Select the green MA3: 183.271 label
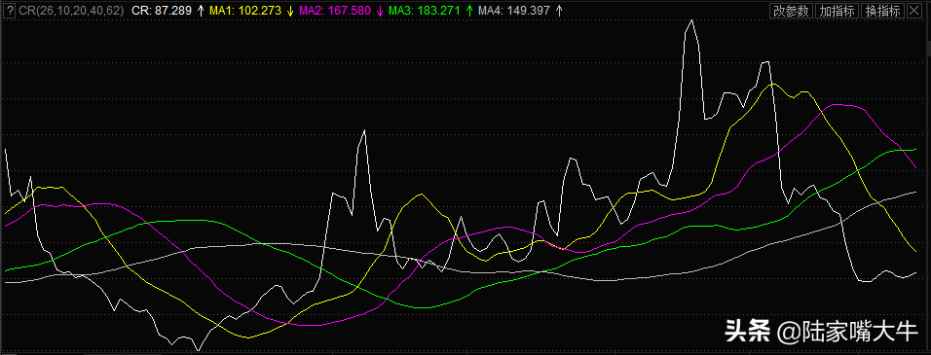The width and height of the screenshot is (931, 355). coord(425,11)
